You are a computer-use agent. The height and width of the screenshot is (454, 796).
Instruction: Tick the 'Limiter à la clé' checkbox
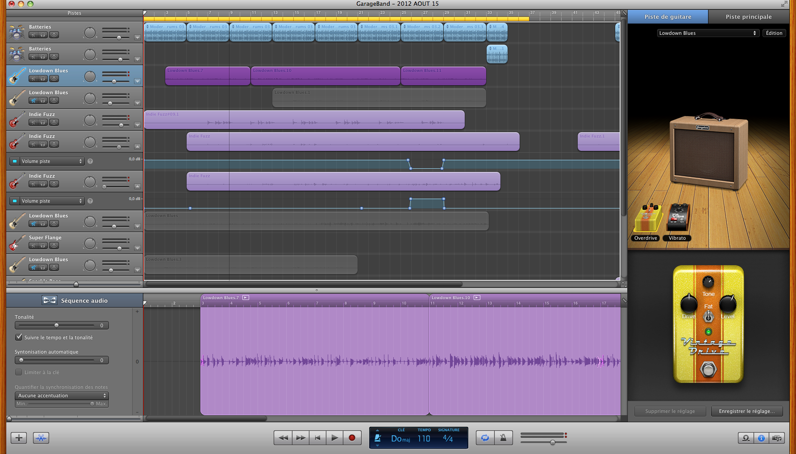[x=19, y=372]
